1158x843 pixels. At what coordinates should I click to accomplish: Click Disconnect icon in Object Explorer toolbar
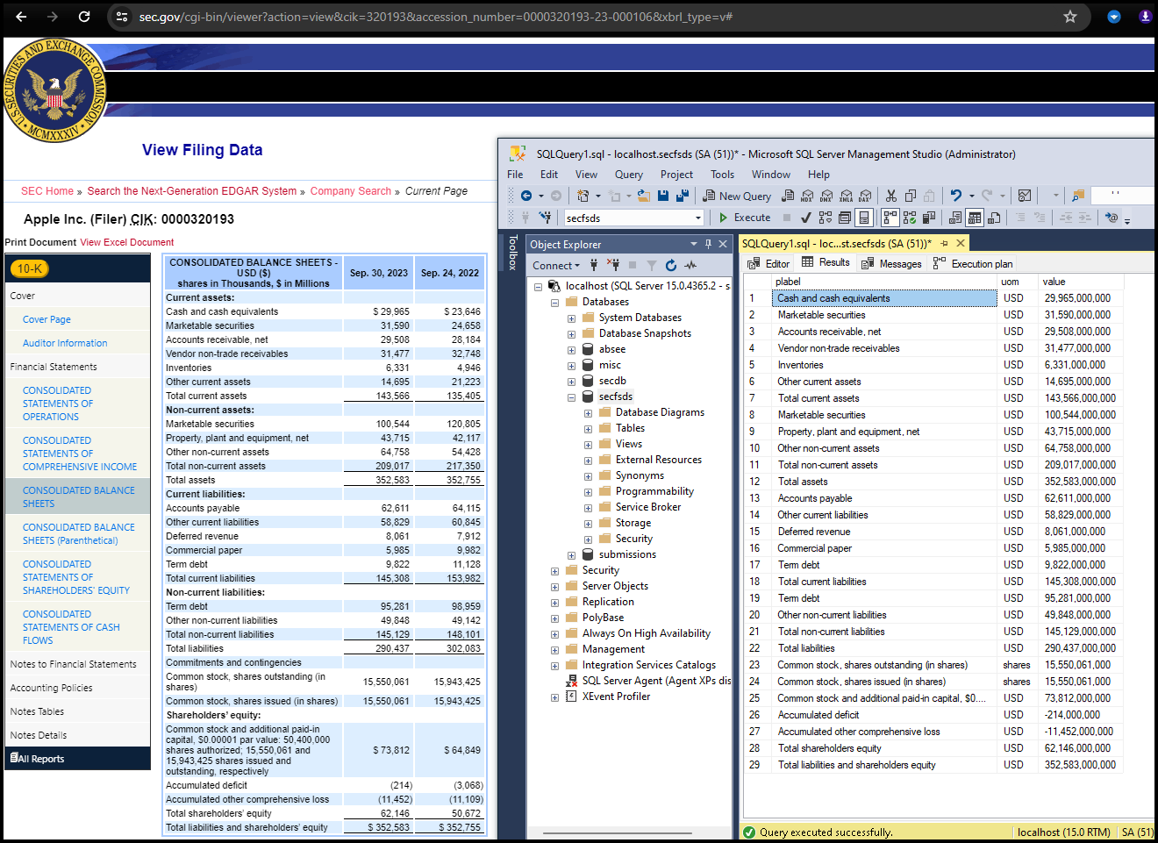click(x=613, y=265)
